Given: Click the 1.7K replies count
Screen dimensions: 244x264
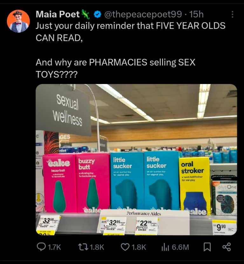Looking at the screenshot, I should pos(54,247).
